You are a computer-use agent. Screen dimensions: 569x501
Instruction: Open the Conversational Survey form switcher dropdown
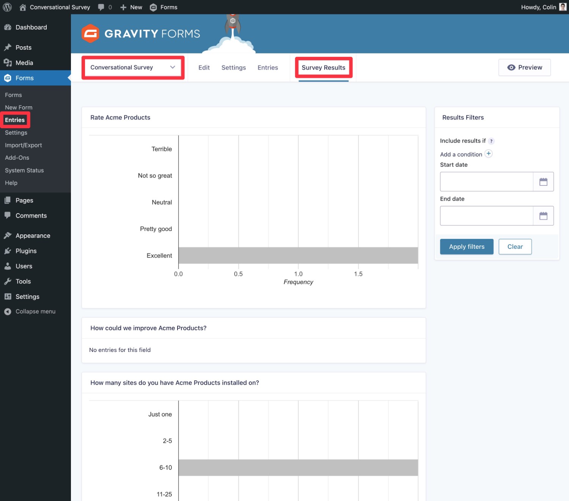133,68
